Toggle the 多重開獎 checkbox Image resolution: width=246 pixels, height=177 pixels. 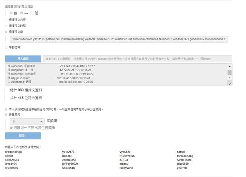(6, 114)
